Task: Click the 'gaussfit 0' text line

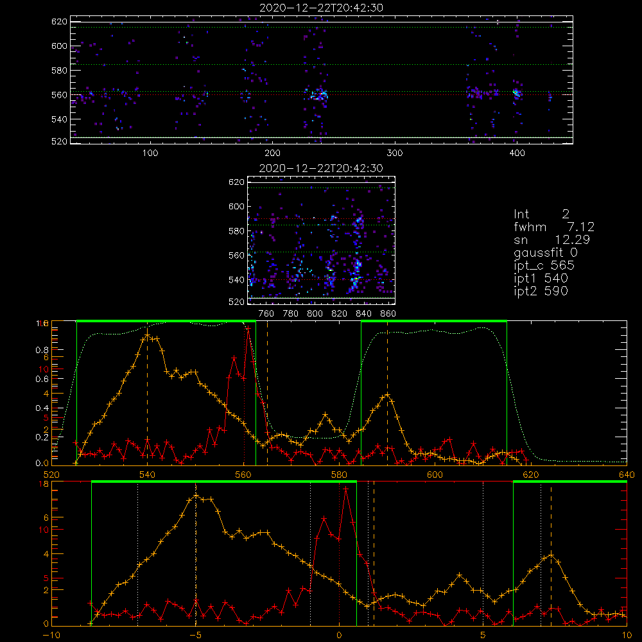Action: pos(545,252)
